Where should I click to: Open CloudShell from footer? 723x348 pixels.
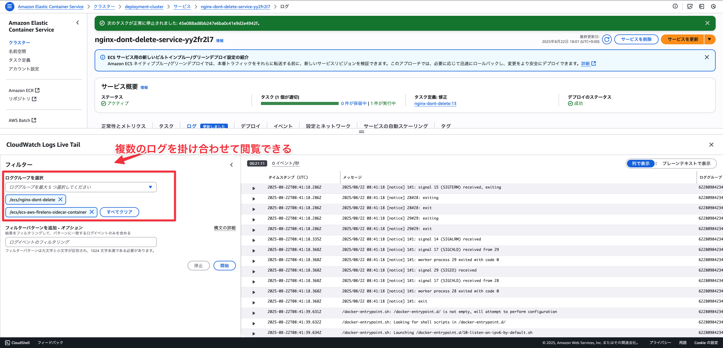[18, 343]
